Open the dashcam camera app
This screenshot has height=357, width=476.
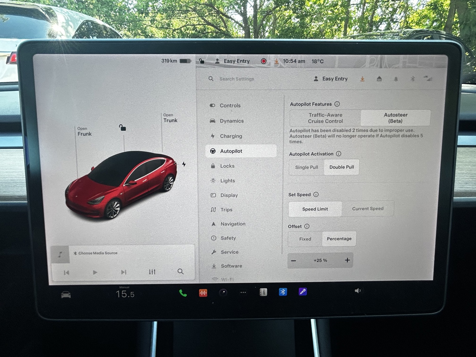[223, 293]
